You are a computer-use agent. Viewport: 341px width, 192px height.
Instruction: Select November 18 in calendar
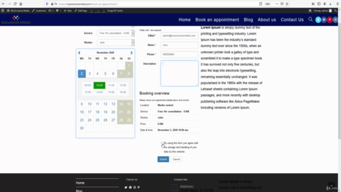point(98,112)
